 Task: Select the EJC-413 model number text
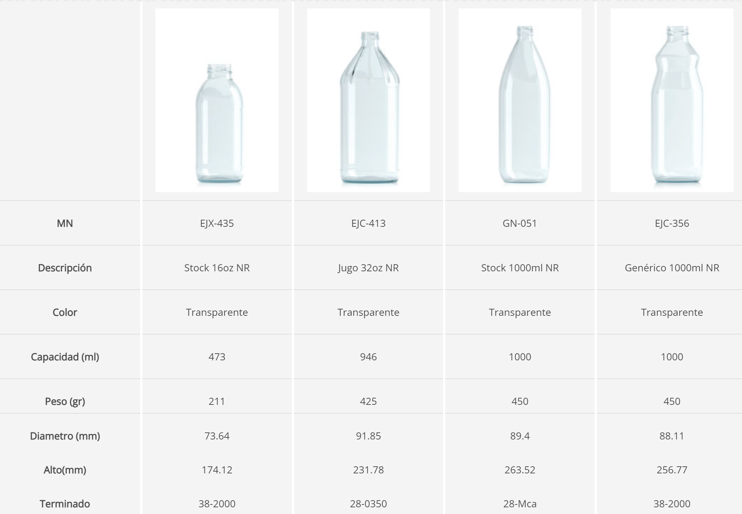pyautogui.click(x=368, y=223)
